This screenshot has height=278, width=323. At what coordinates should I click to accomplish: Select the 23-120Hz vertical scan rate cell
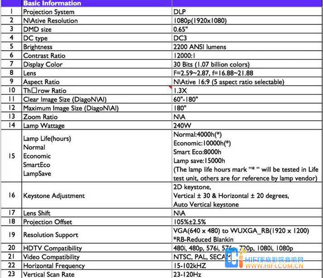click(187, 274)
